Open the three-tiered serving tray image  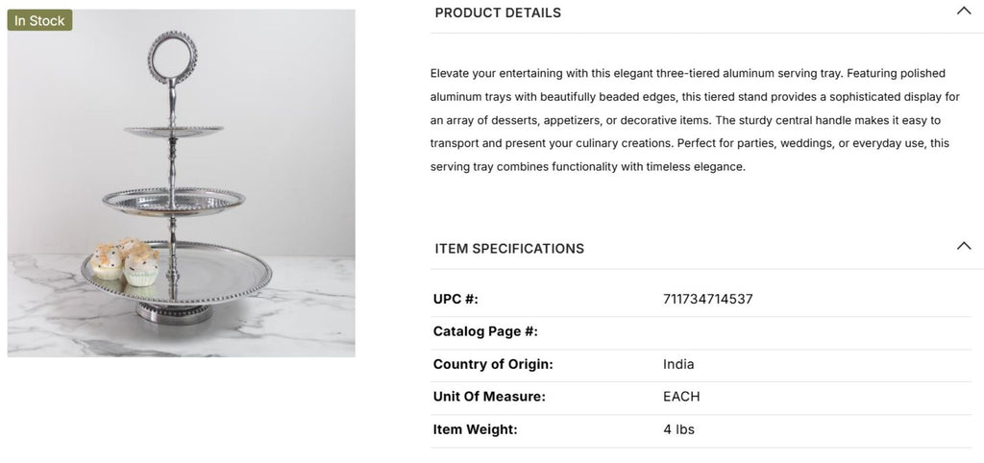tap(182, 183)
